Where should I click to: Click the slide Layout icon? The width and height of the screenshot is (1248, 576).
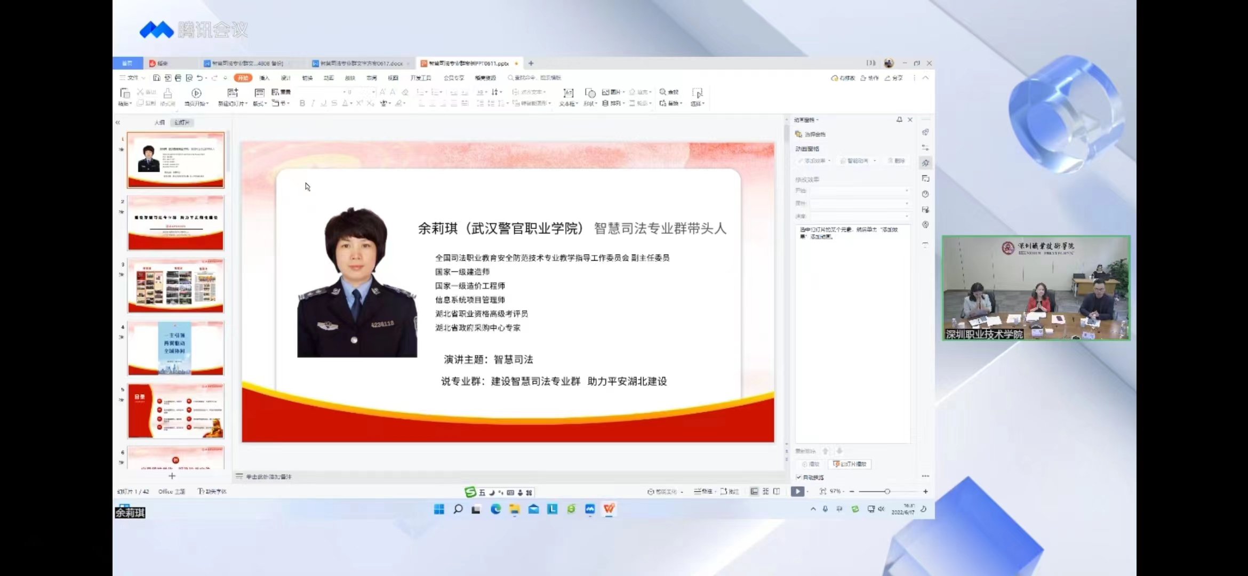[x=259, y=93]
